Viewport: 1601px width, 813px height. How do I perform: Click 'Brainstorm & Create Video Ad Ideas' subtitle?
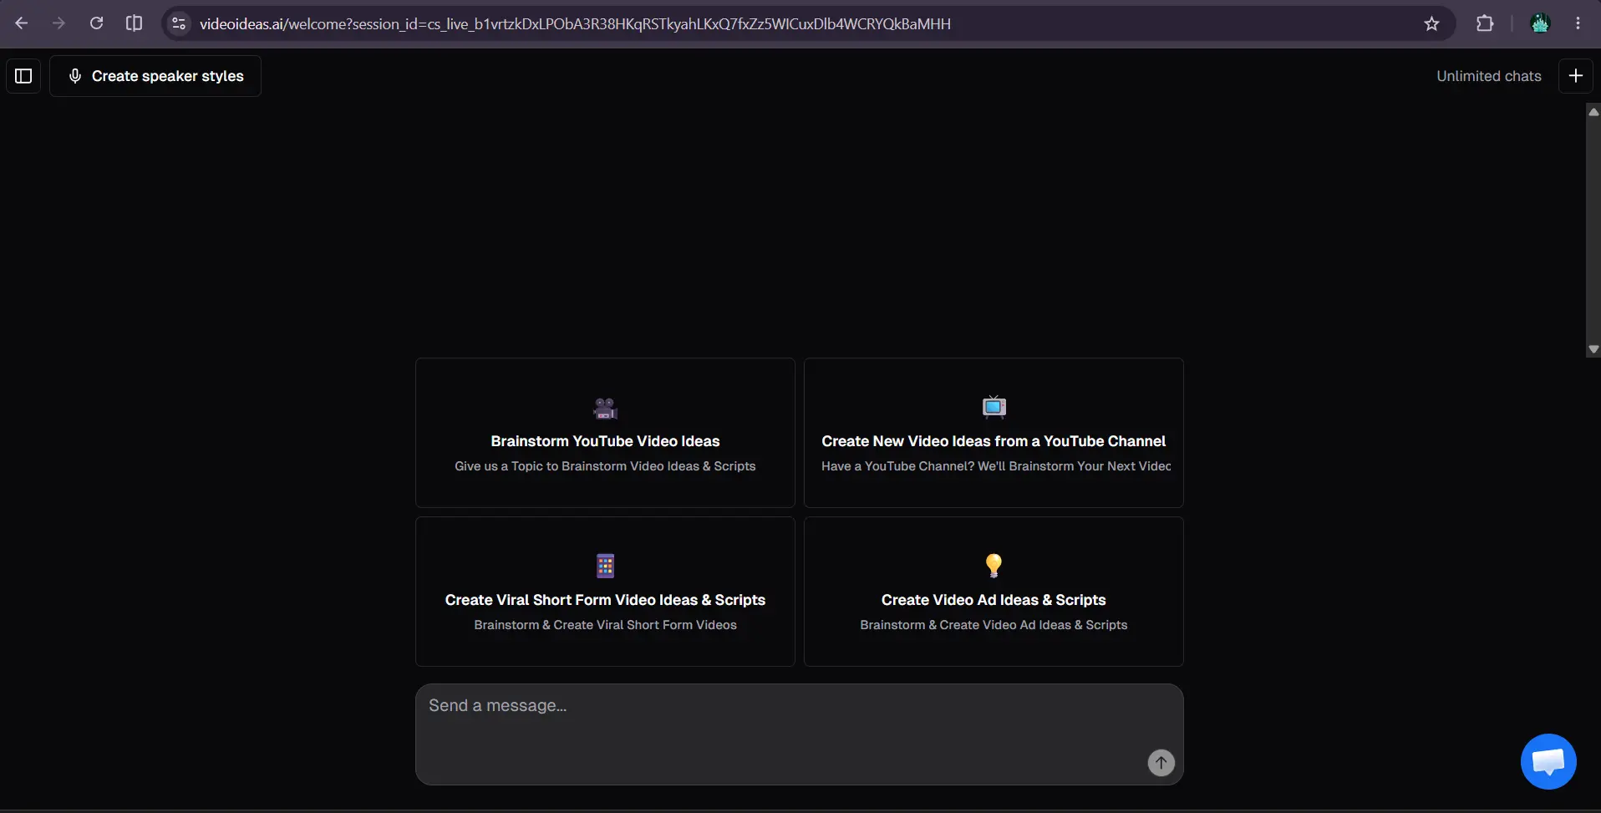(994, 625)
